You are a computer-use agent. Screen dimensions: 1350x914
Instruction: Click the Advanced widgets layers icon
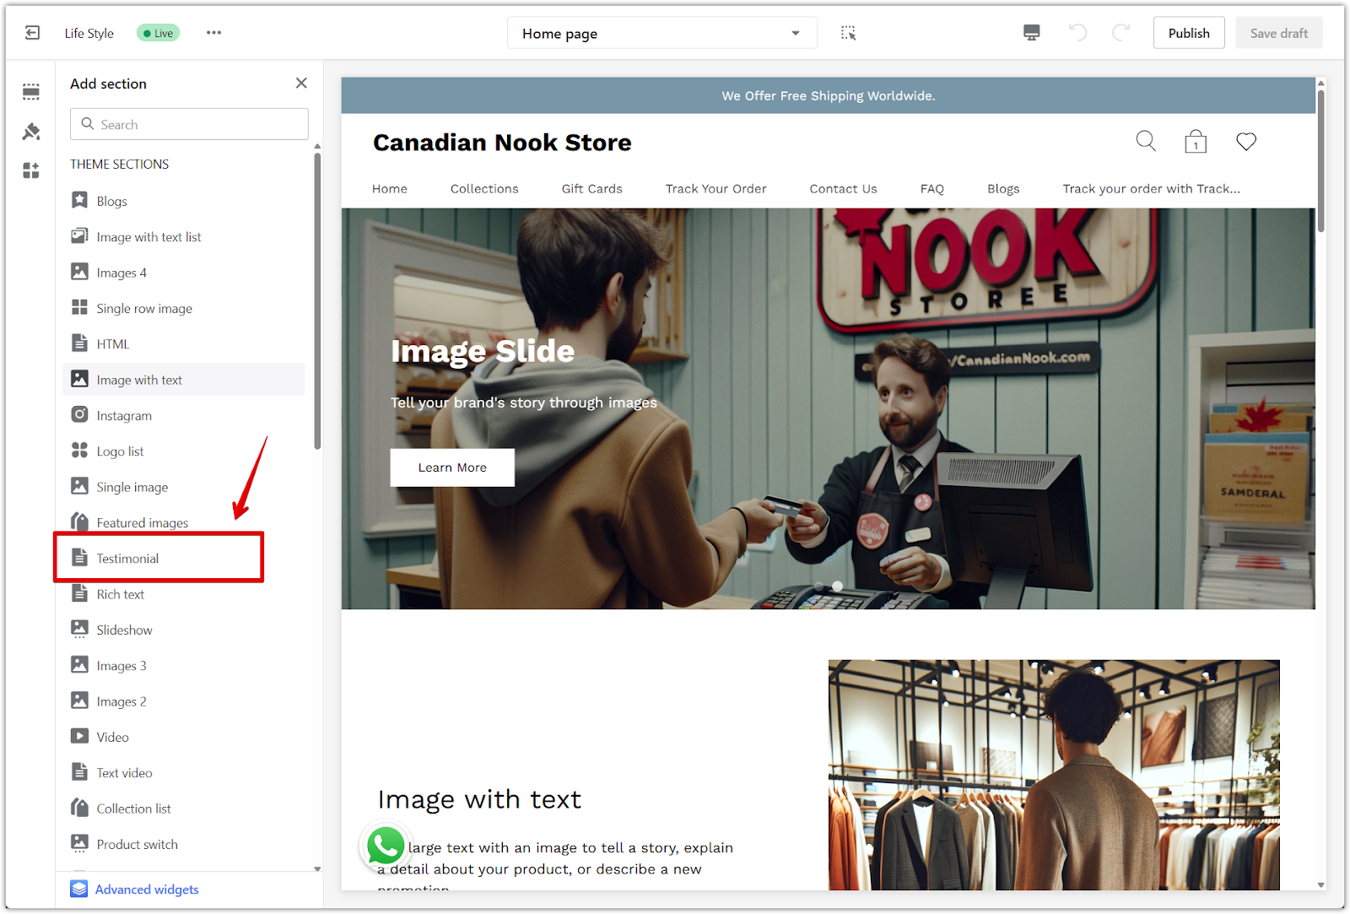(x=79, y=889)
